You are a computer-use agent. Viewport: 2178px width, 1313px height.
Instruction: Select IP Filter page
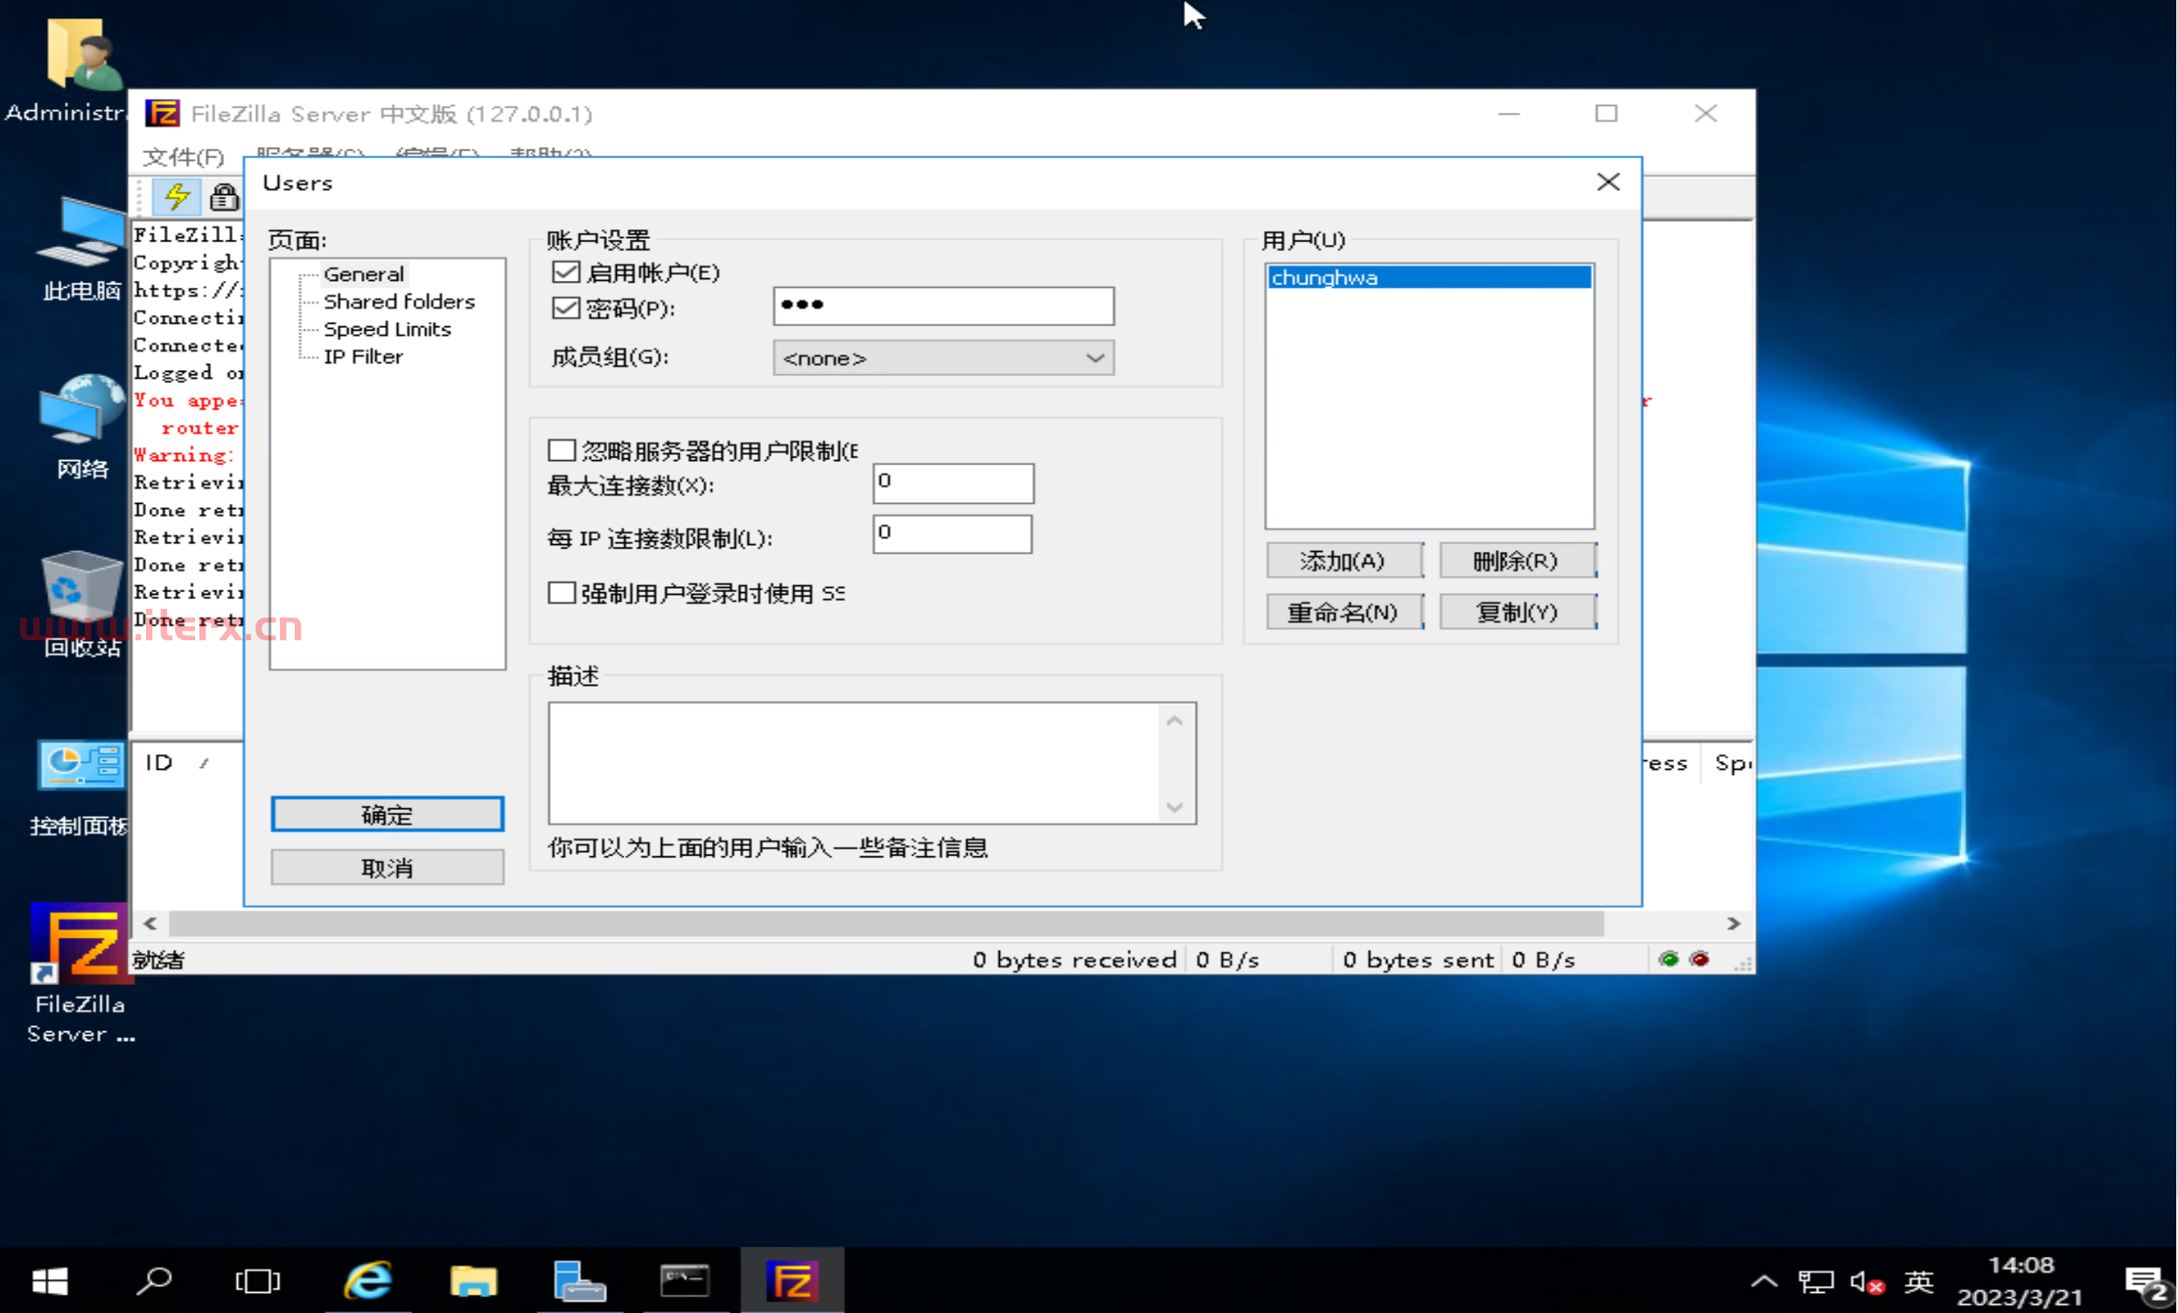click(x=362, y=356)
